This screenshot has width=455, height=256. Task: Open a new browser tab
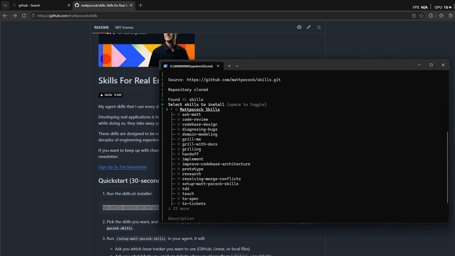(140, 5)
